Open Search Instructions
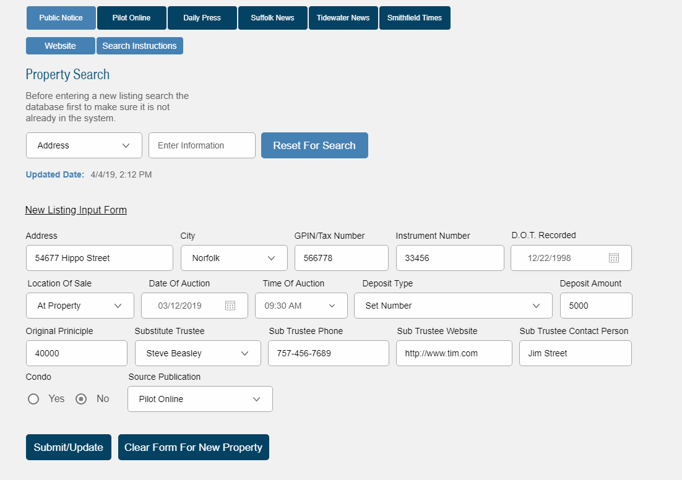Image resolution: width=682 pixels, height=480 pixels. pos(140,46)
